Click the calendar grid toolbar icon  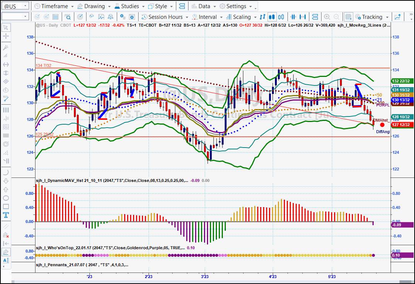tap(55, 17)
